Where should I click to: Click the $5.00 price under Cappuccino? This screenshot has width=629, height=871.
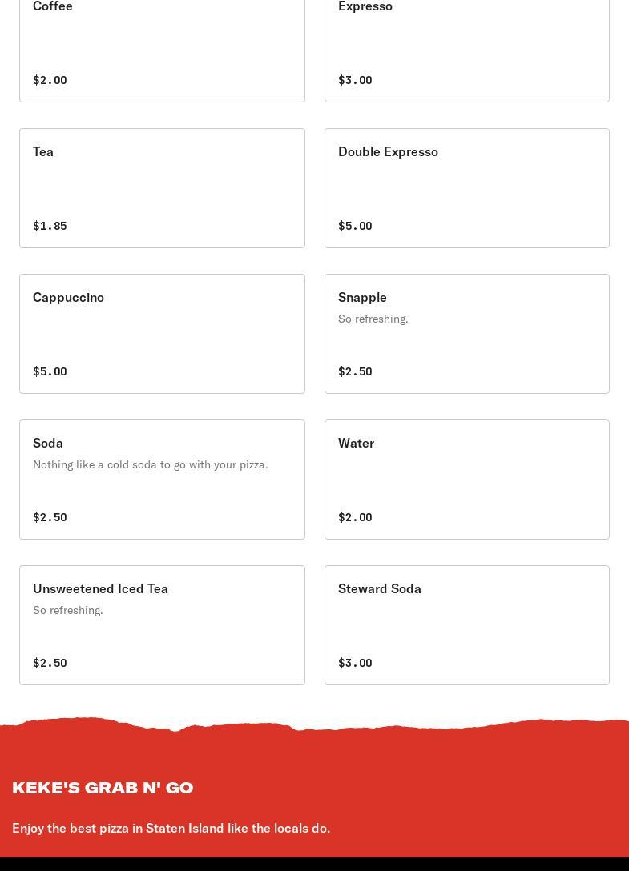pos(50,371)
